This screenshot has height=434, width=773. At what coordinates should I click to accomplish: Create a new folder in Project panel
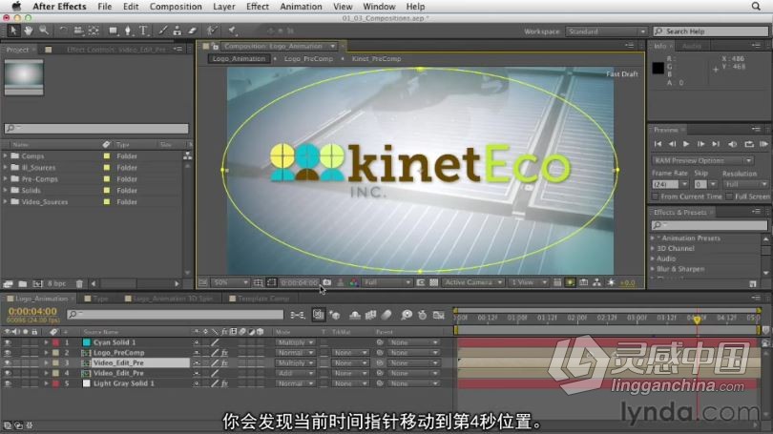[x=23, y=283]
